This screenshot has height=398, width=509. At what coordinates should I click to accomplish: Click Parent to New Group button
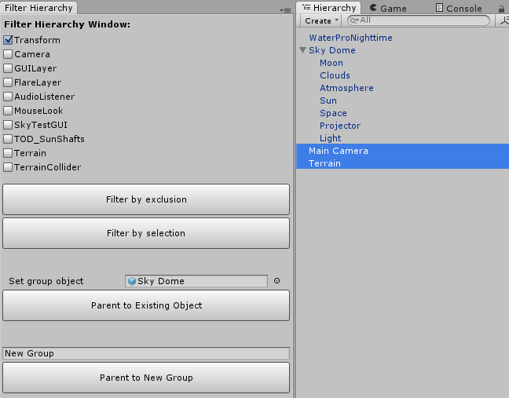(x=146, y=378)
